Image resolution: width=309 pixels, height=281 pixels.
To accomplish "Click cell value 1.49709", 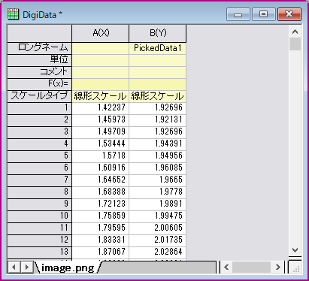I will click(101, 132).
